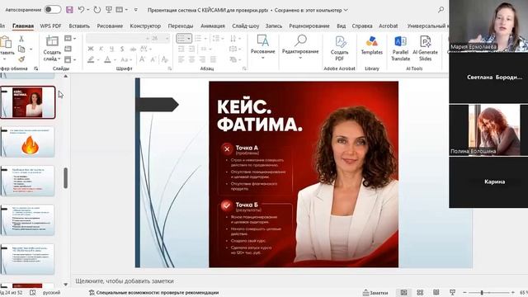Image resolution: width=528 pixels, height=297 pixels.
Task: Switch to Slide Sorter view icon
Action: point(420,293)
